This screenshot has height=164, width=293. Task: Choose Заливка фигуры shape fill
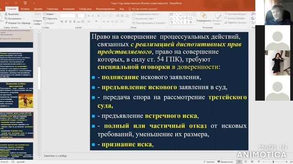[236, 14]
